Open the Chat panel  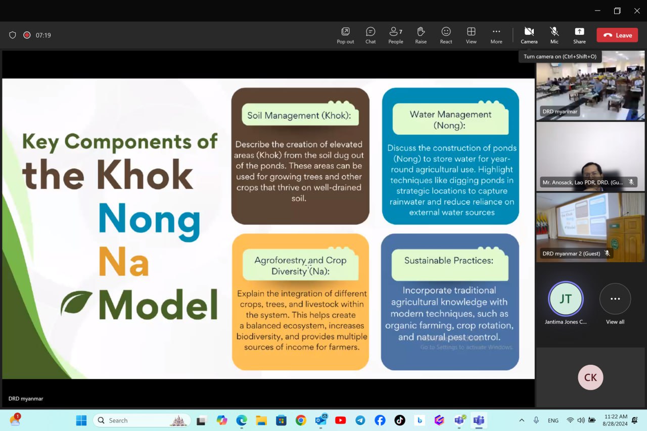(x=371, y=35)
